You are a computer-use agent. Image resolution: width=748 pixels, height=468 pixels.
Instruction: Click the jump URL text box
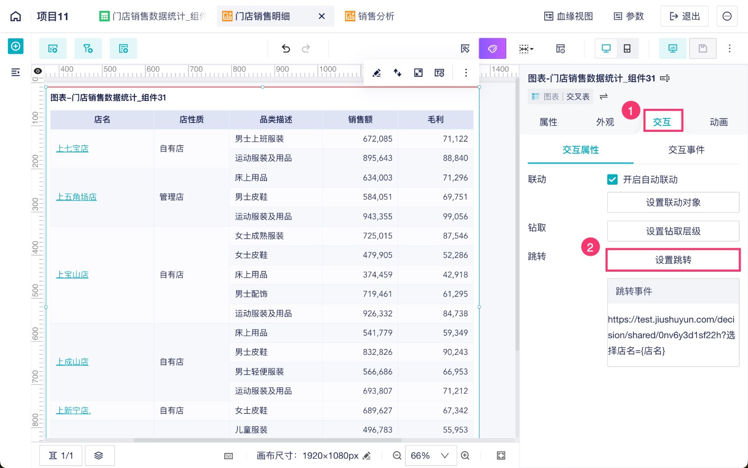pyautogui.click(x=673, y=335)
